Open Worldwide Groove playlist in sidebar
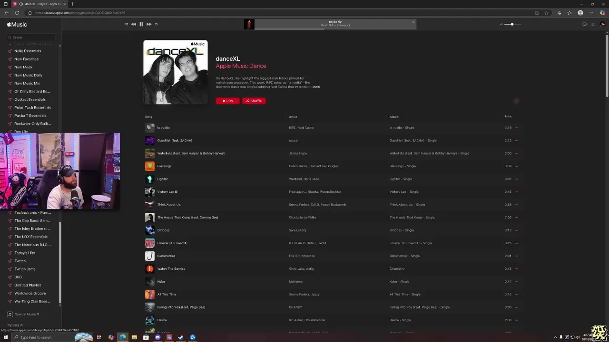The image size is (609, 342). click(30, 293)
